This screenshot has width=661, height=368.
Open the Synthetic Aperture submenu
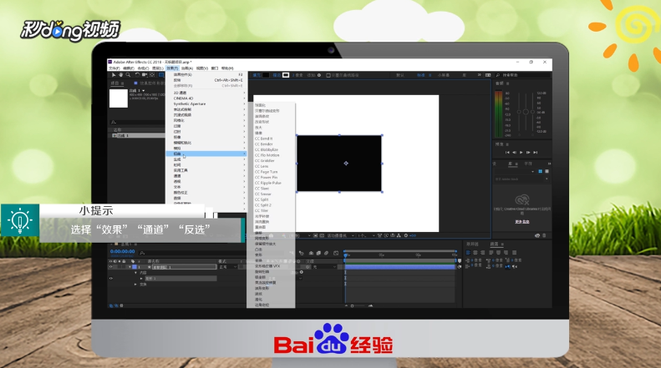click(x=206, y=103)
